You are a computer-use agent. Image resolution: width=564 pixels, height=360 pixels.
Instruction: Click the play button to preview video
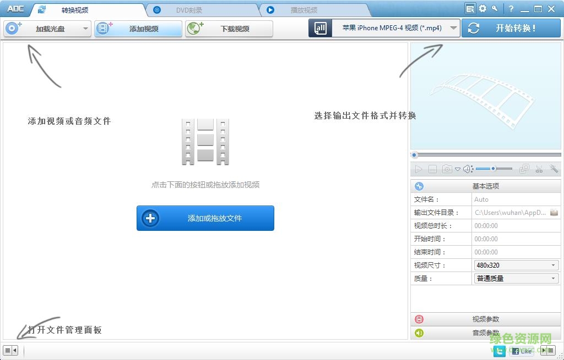[419, 169]
